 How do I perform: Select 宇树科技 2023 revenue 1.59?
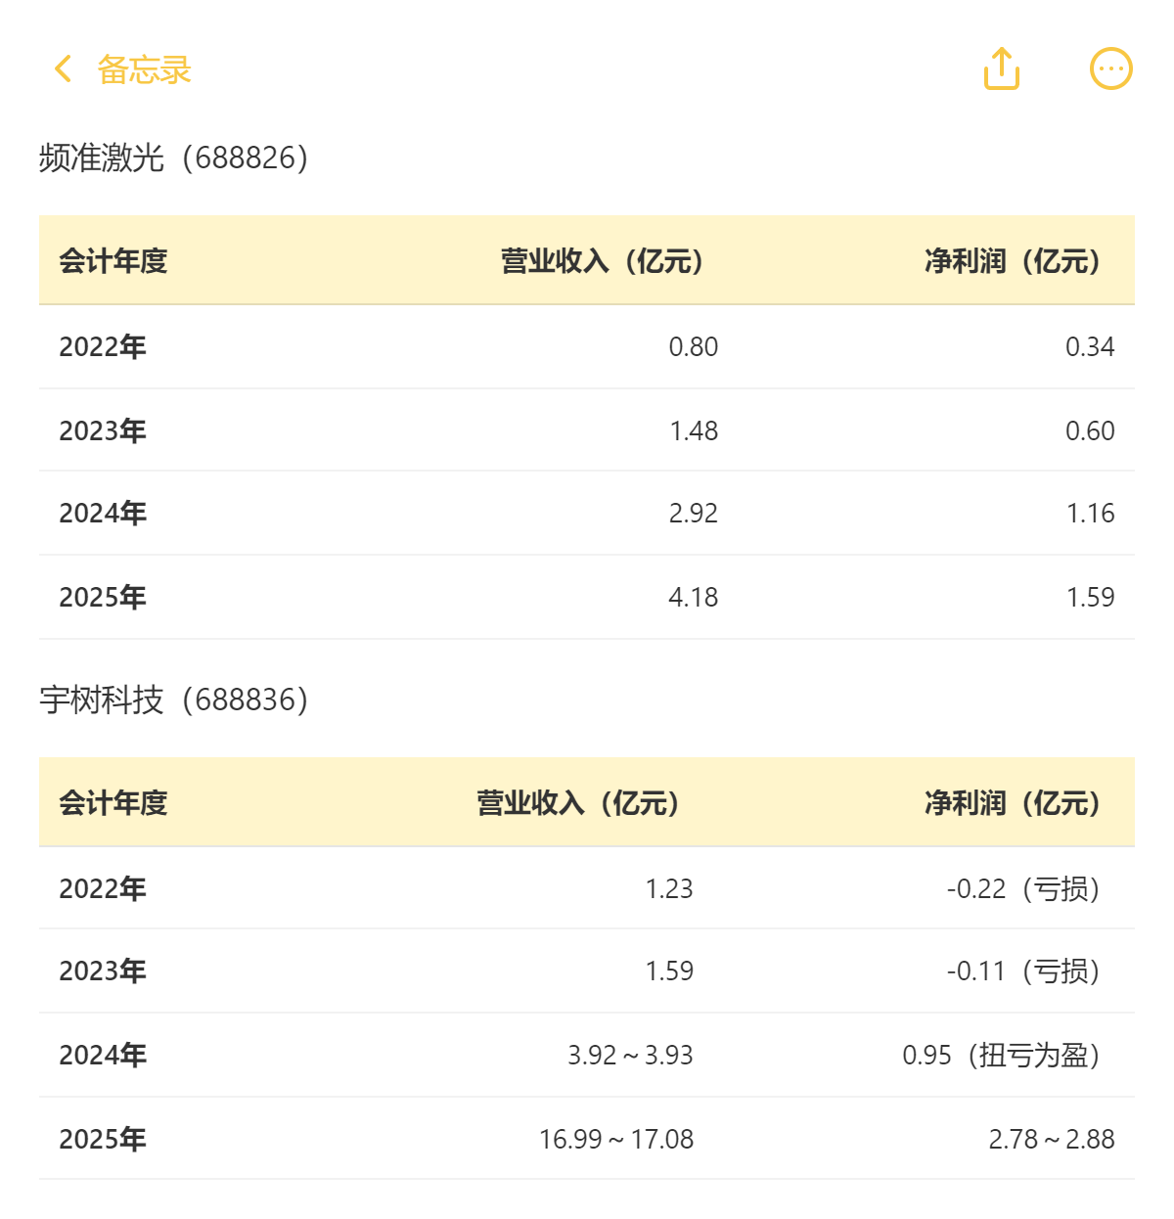click(669, 971)
